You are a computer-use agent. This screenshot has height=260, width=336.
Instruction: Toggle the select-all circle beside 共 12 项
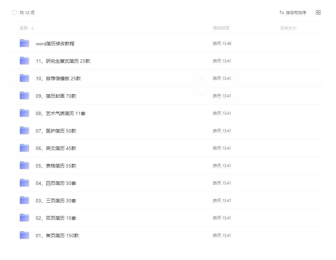(x=14, y=12)
